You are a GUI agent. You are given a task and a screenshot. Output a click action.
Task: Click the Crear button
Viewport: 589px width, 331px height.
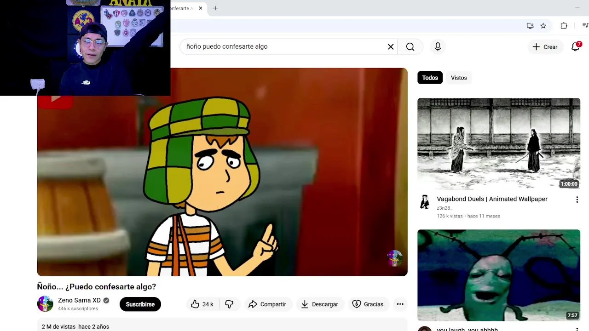(545, 47)
